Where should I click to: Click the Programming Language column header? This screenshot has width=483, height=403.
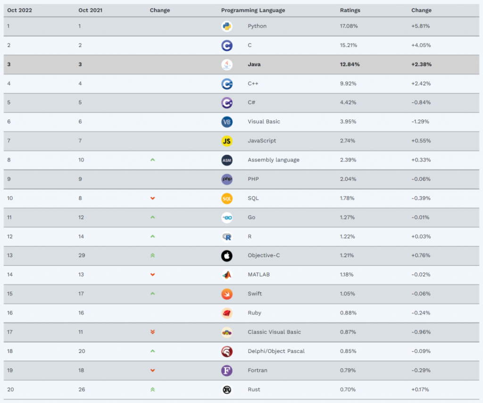[253, 10]
